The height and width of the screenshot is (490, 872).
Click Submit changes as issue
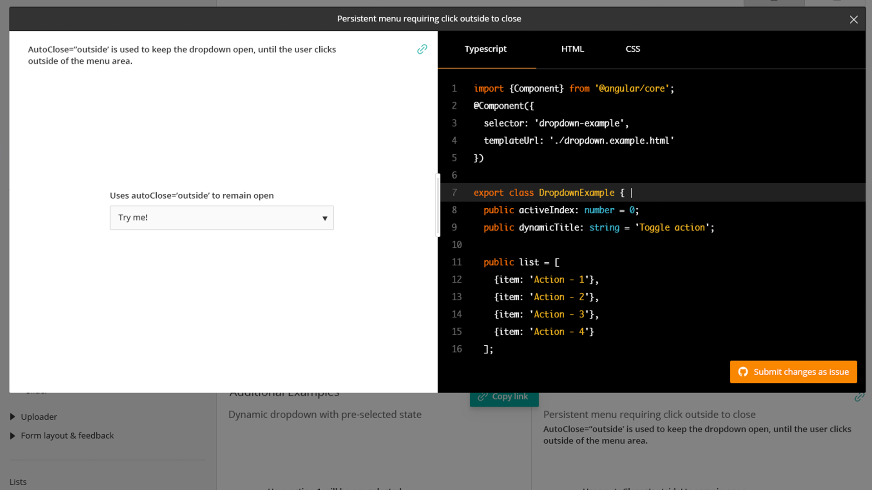pyautogui.click(x=793, y=372)
